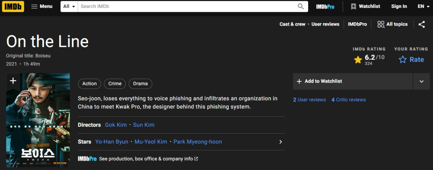433x170 pixels.
Task: Click Sign In
Action: [x=399, y=6]
